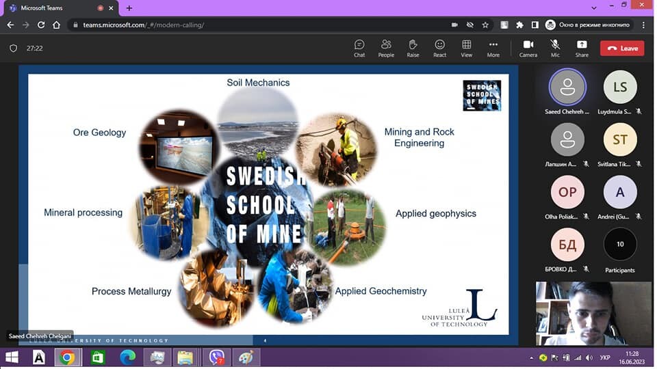The image size is (657, 369).
Task: Expand tab search chevron in title bar
Action: (x=594, y=8)
